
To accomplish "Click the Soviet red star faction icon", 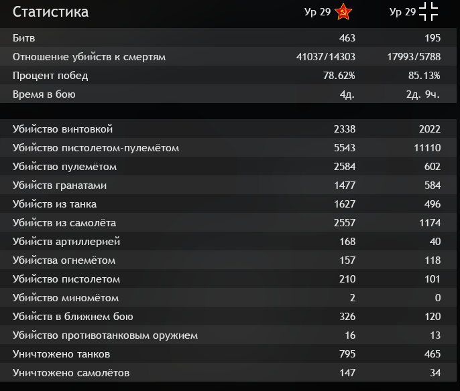I will click(x=343, y=11).
